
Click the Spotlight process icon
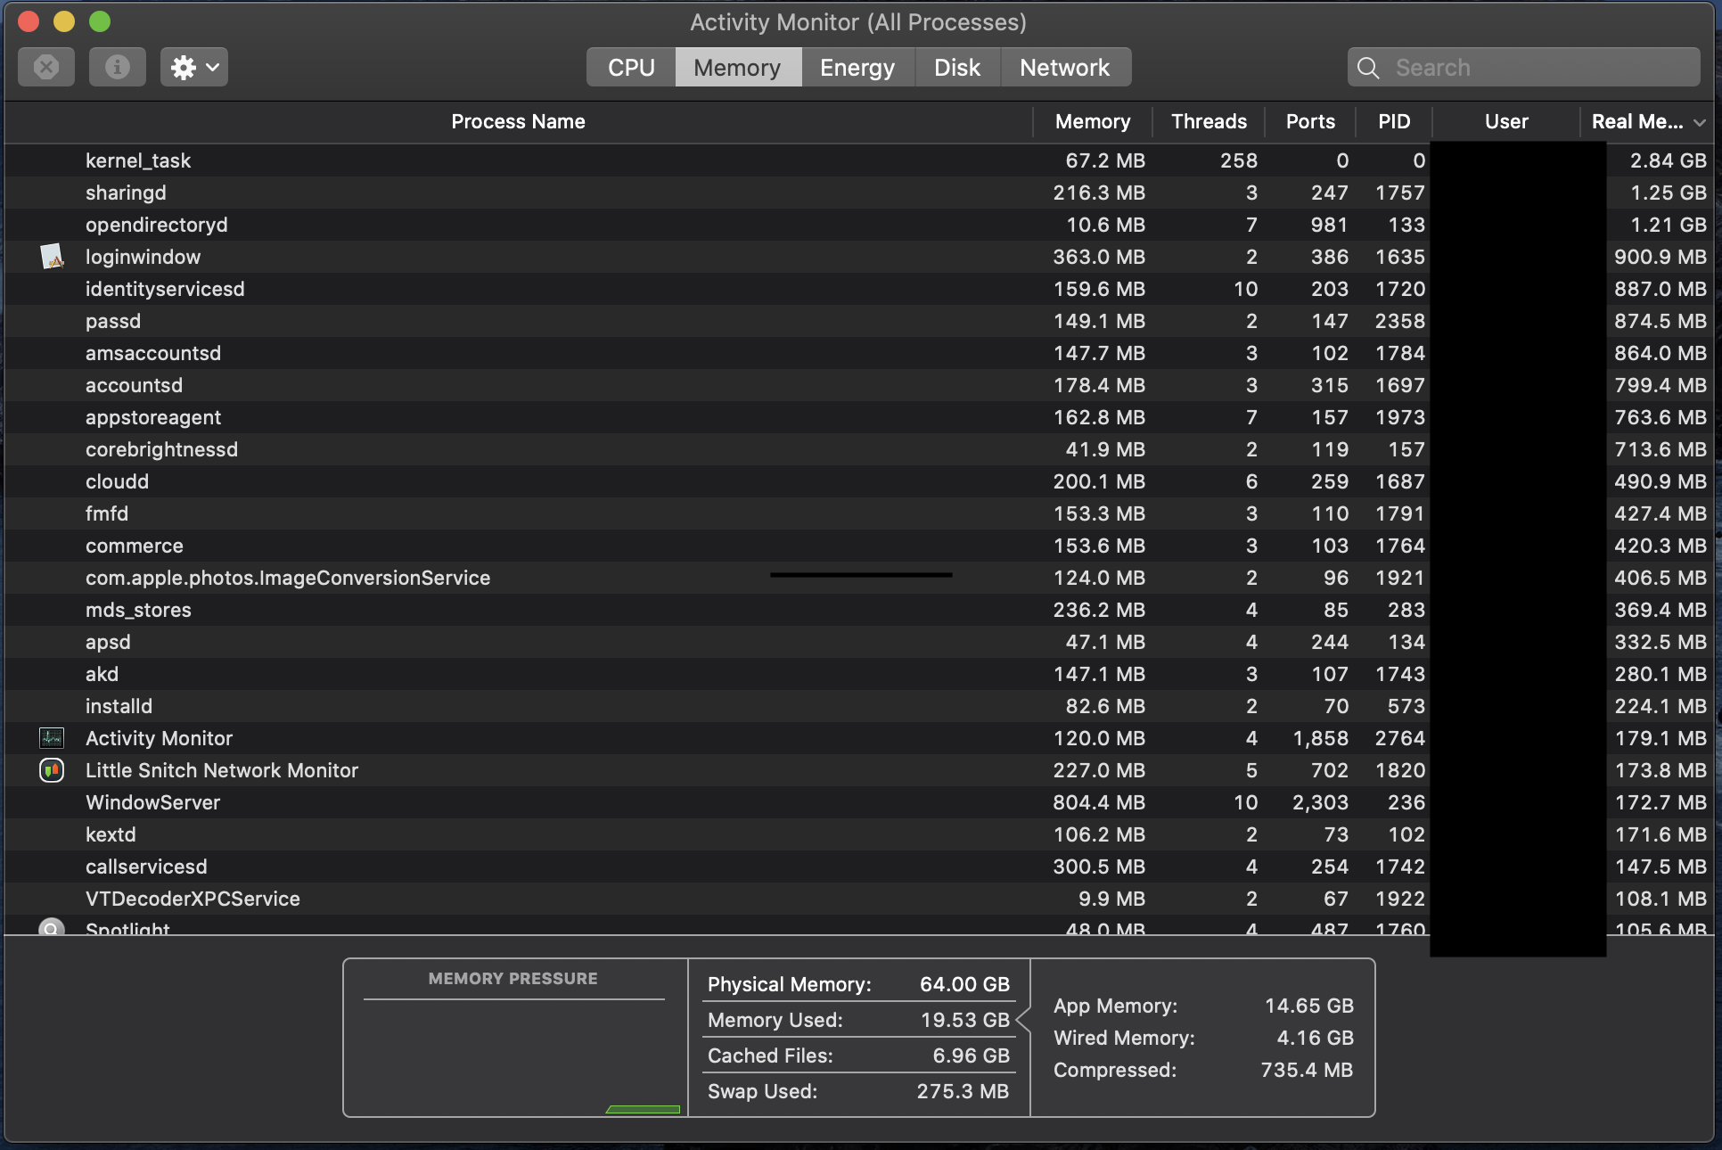tap(52, 927)
